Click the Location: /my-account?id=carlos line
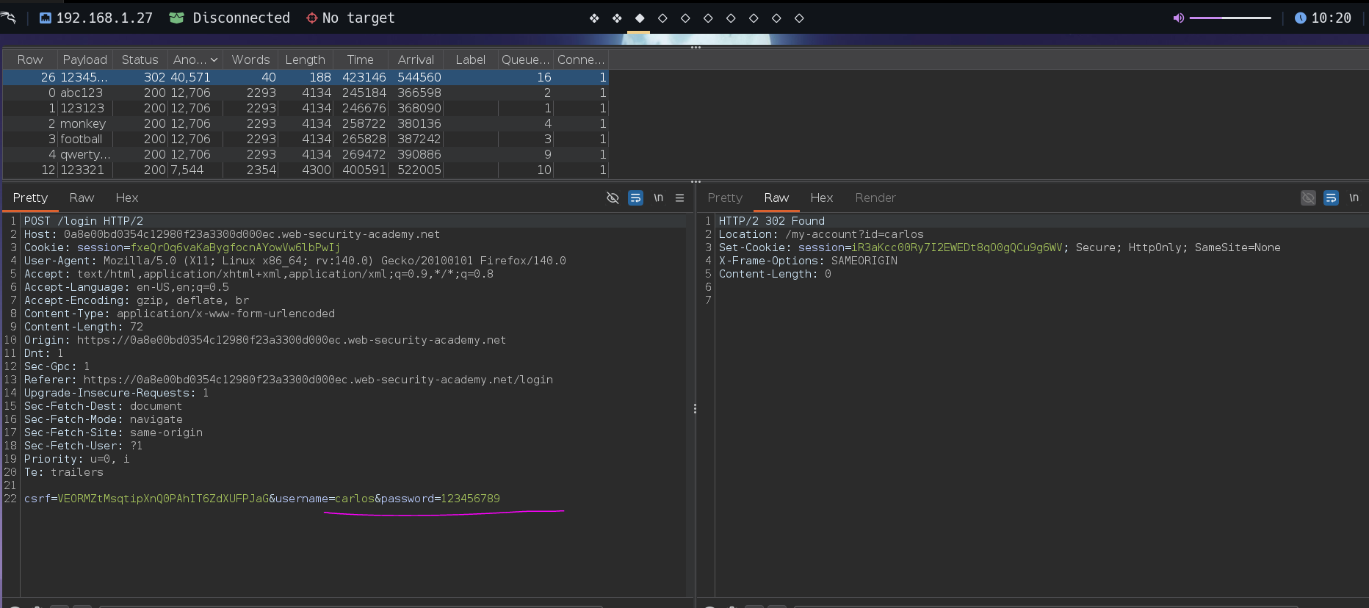 [x=821, y=234]
